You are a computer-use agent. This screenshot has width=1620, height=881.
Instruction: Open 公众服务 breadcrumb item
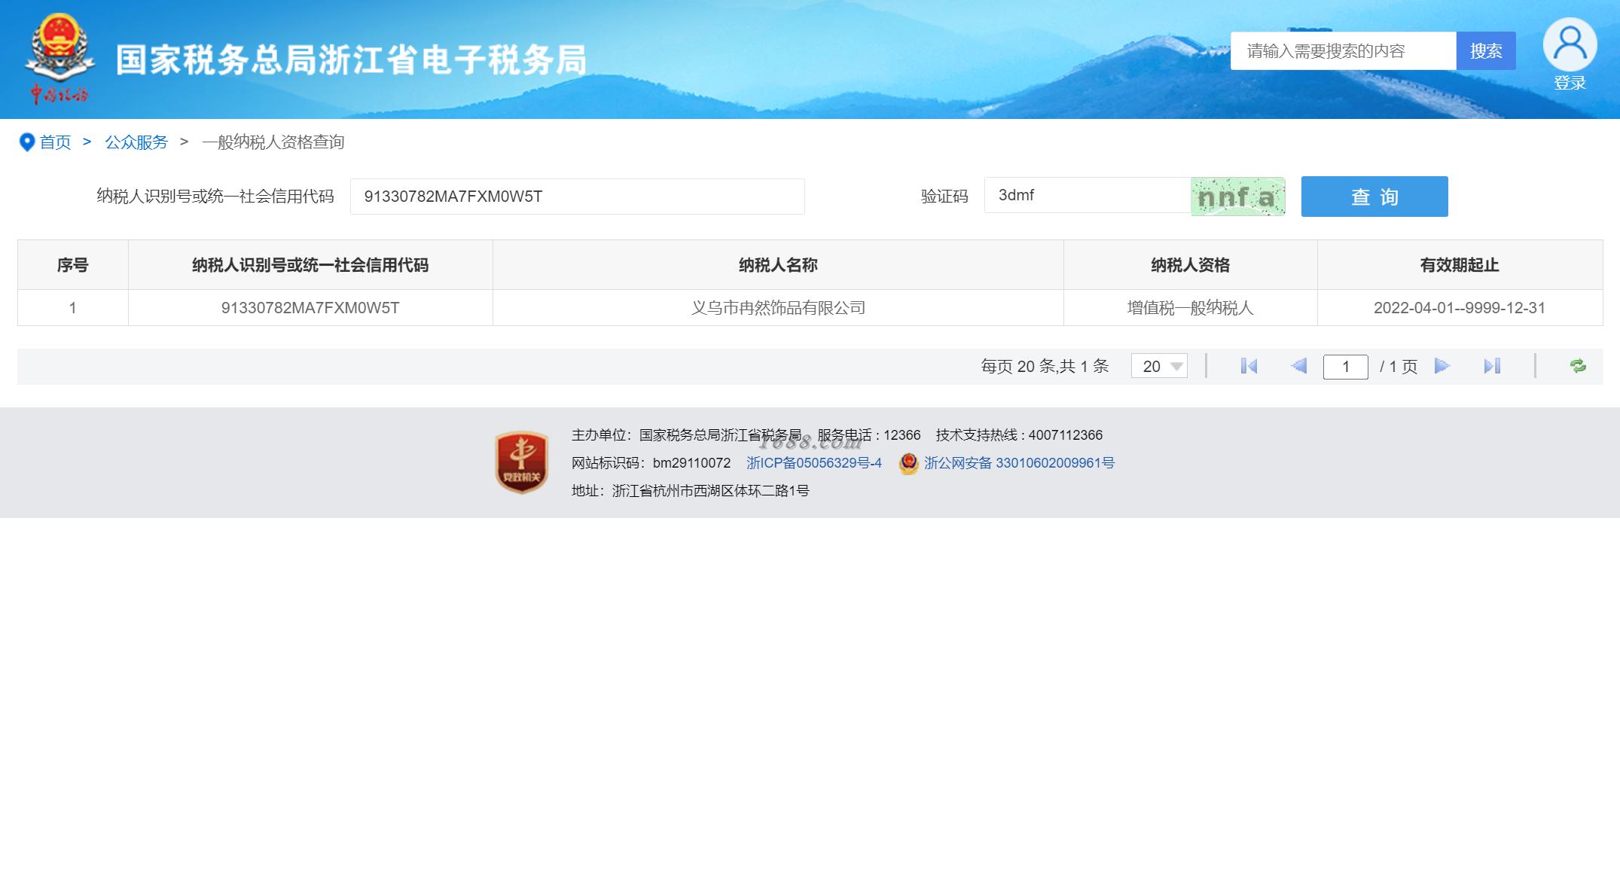click(136, 142)
